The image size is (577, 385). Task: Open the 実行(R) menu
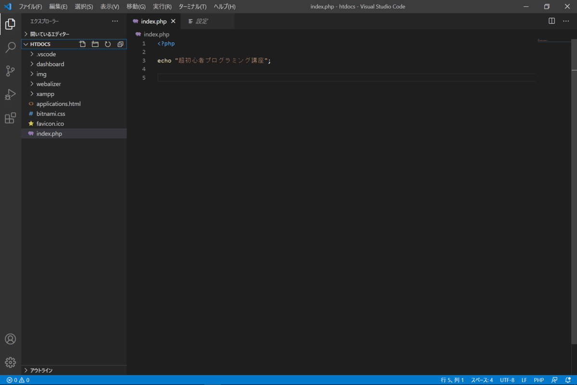[163, 7]
